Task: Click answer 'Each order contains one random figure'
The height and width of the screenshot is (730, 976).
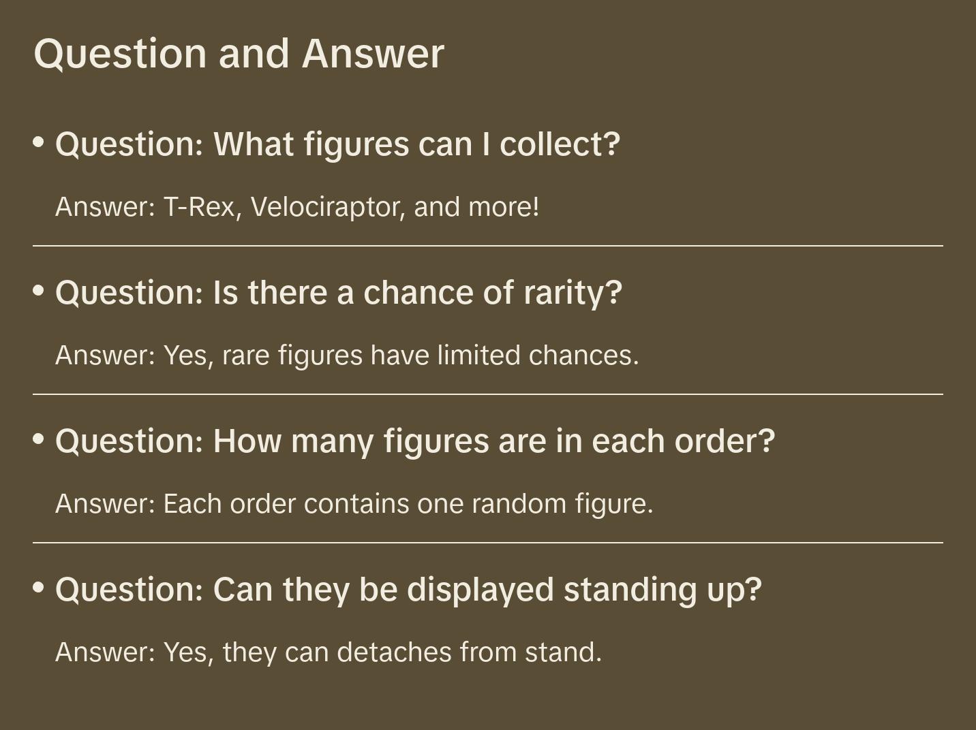Action: (354, 504)
